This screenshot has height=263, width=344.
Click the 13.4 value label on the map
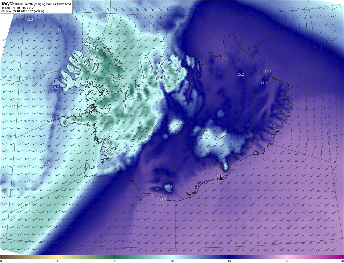[x=61, y=29]
